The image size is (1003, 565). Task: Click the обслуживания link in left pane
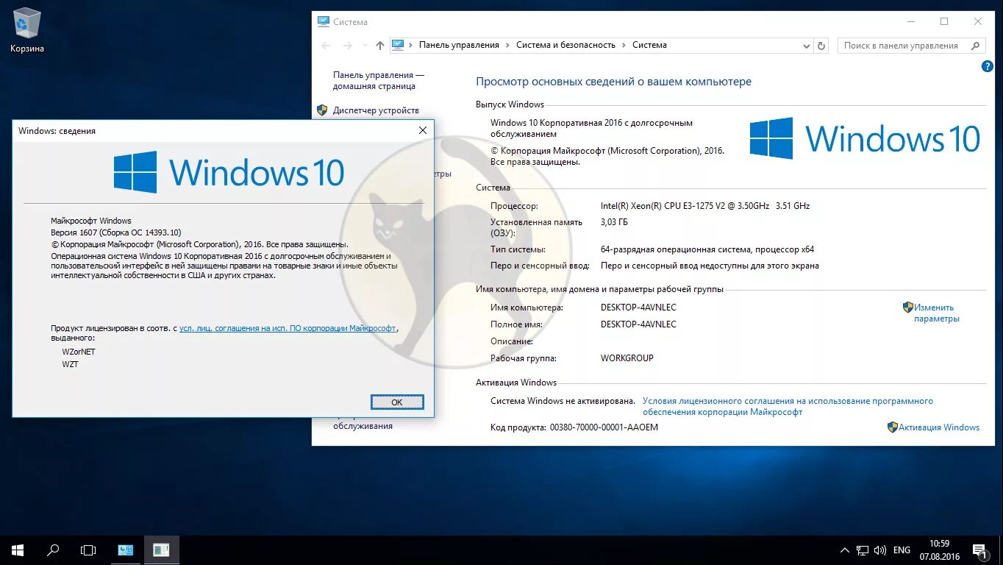[363, 426]
